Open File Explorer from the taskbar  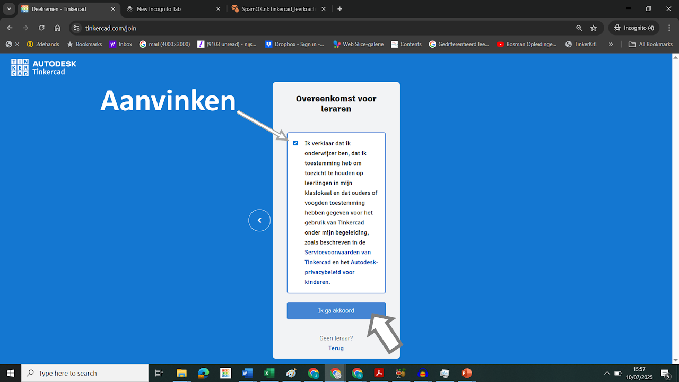pos(181,373)
